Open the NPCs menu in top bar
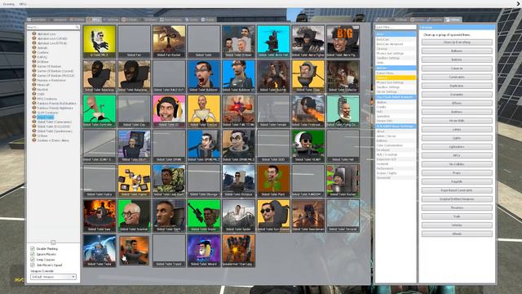 tap(23, 4)
